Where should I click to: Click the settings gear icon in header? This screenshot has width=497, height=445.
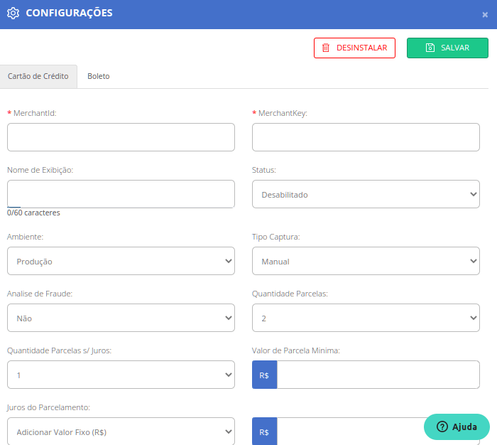tap(13, 13)
